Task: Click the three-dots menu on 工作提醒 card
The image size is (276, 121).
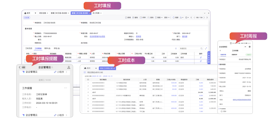Action: click(65, 88)
